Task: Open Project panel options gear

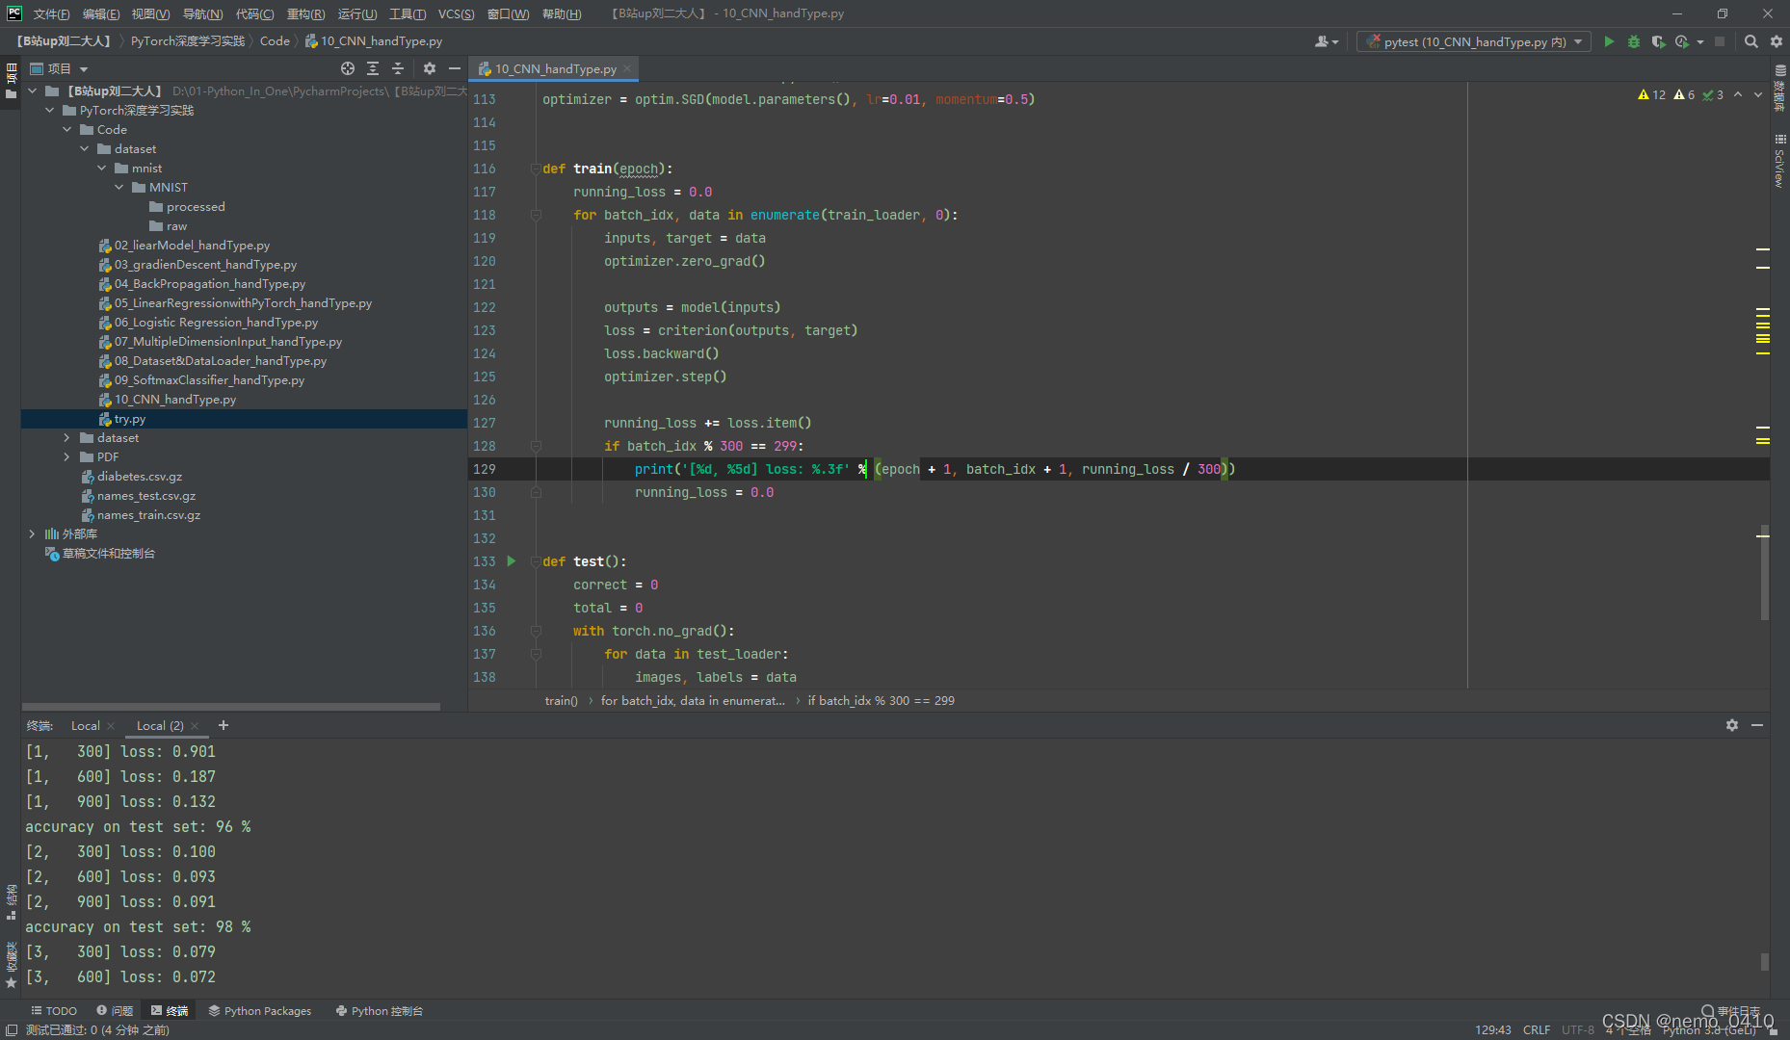Action: [430, 68]
